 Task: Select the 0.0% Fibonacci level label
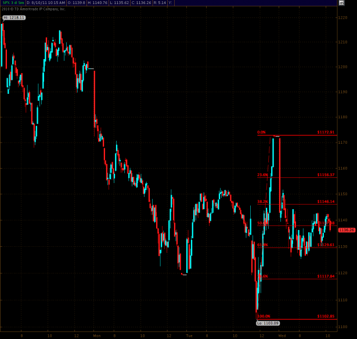point(261,132)
